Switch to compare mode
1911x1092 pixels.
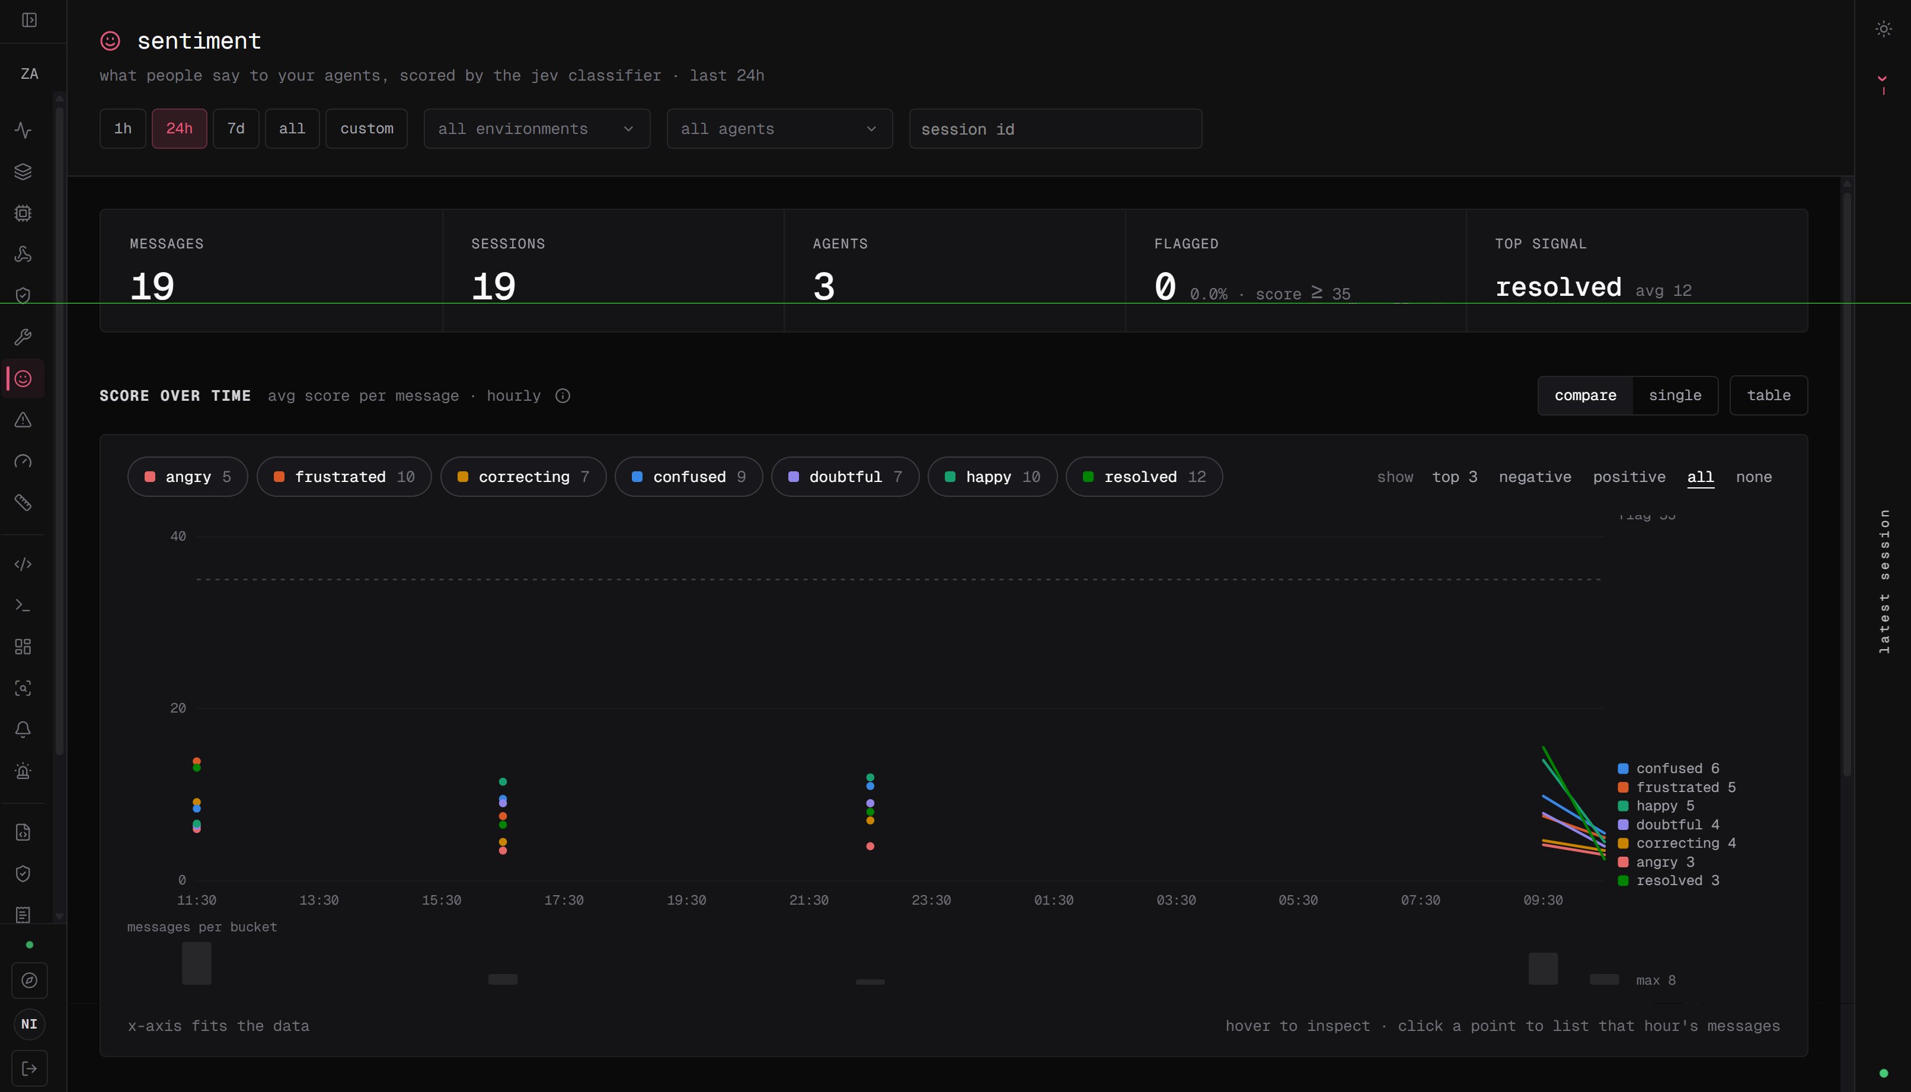click(x=1585, y=395)
